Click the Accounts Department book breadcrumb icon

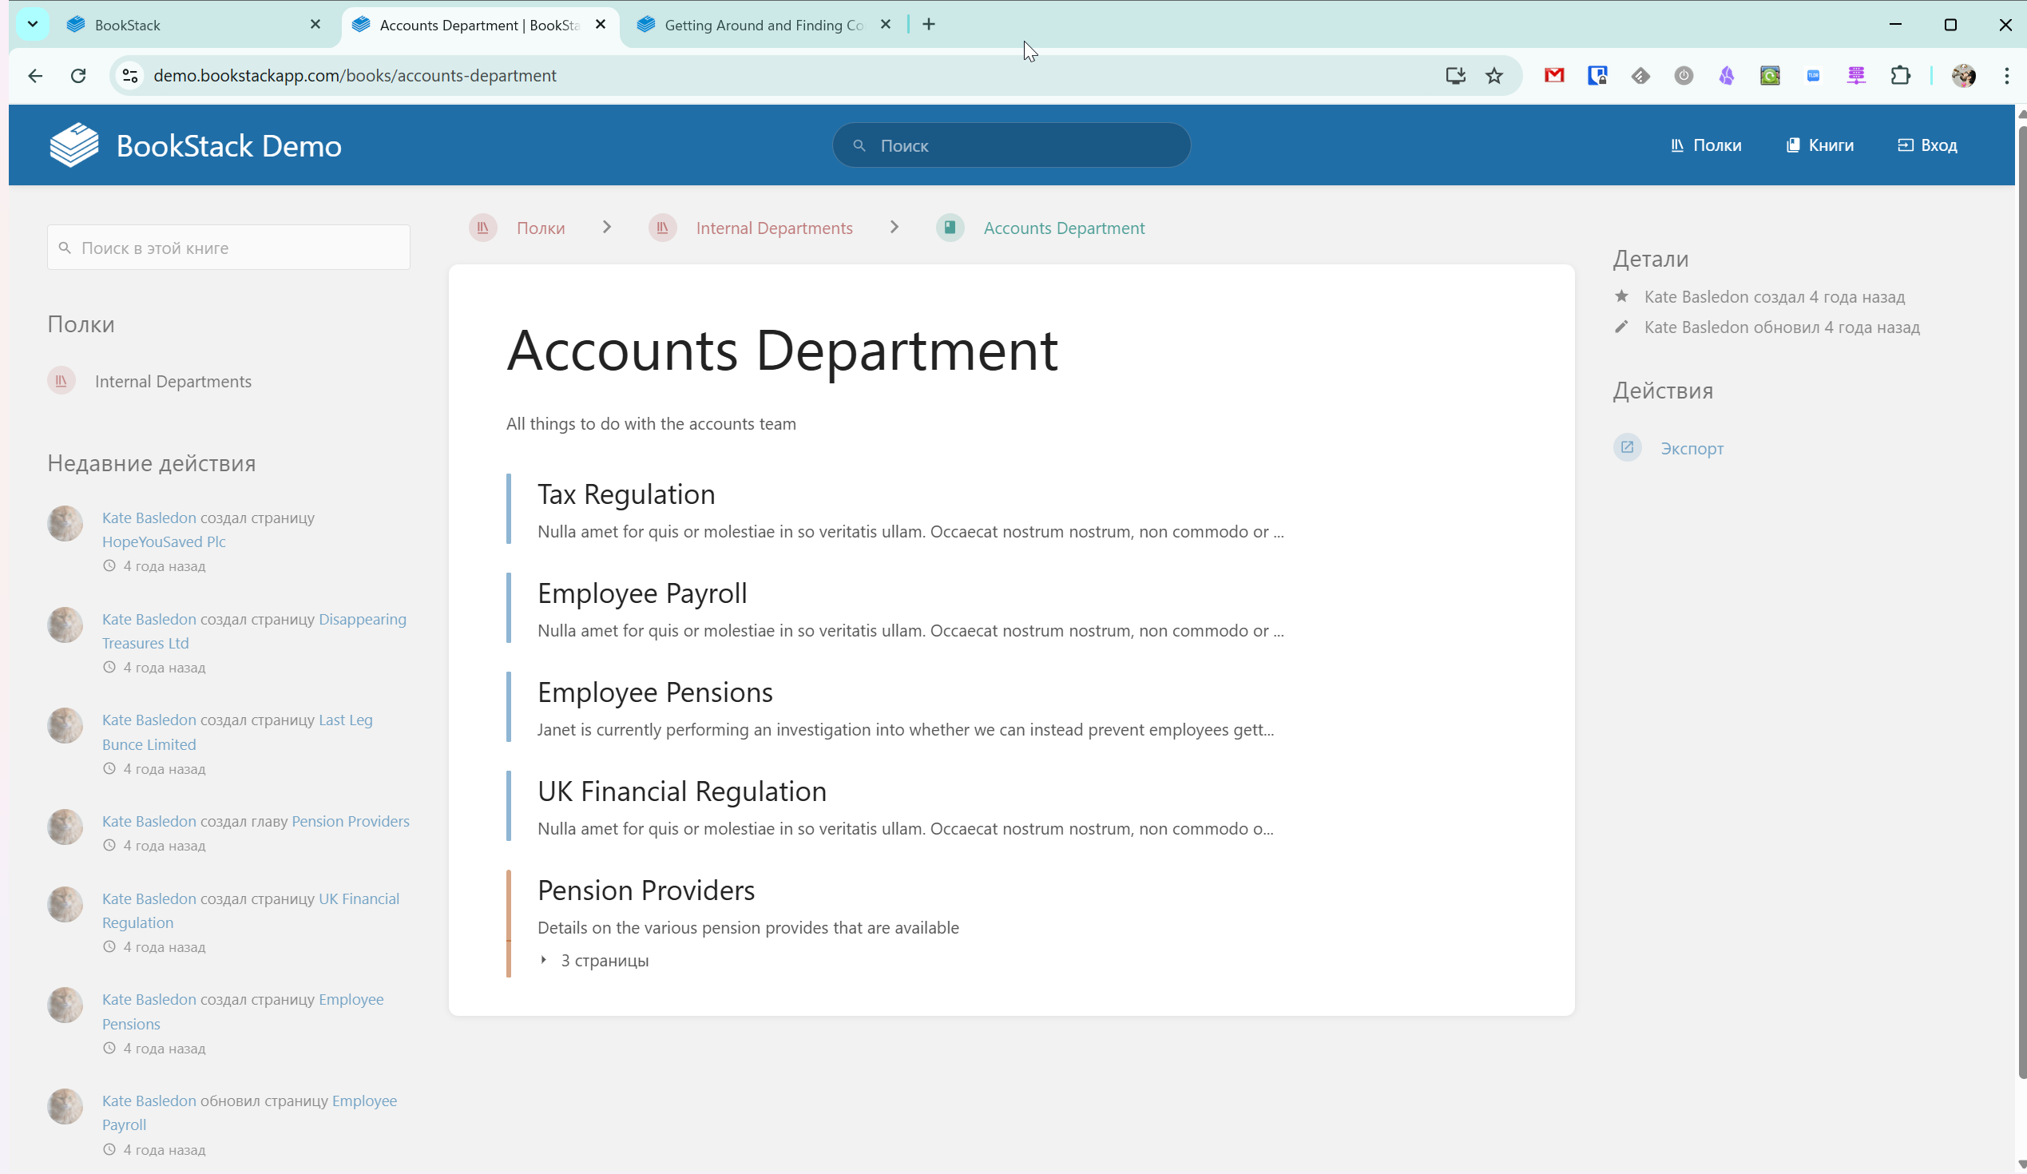950,228
